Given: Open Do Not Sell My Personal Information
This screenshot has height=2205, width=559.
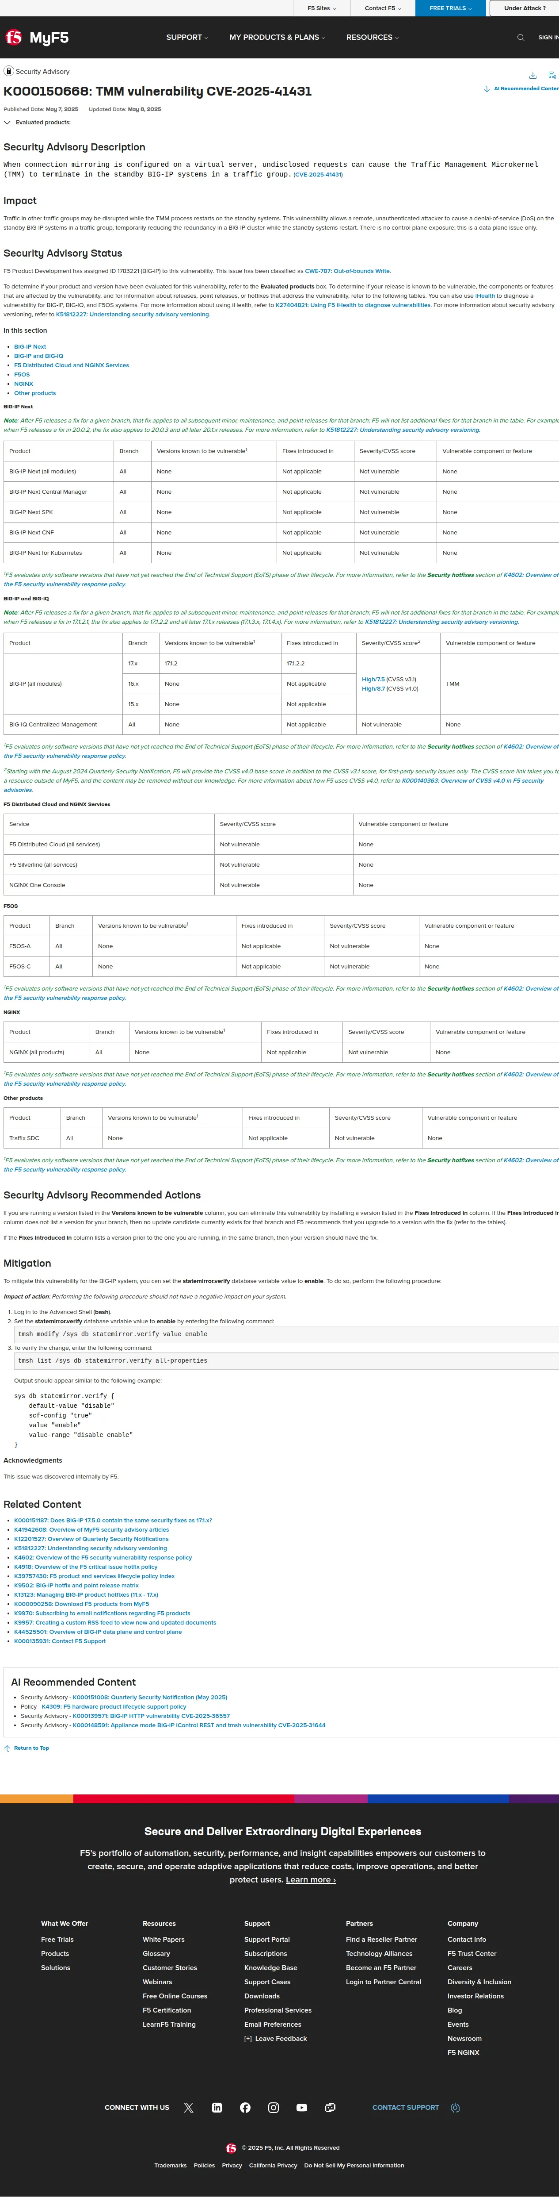Looking at the screenshot, I should (x=354, y=2166).
